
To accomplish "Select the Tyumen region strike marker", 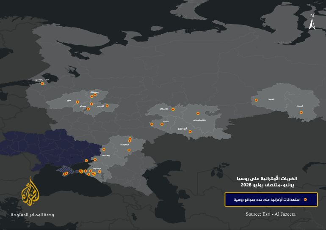I will click(x=256, y=100).
